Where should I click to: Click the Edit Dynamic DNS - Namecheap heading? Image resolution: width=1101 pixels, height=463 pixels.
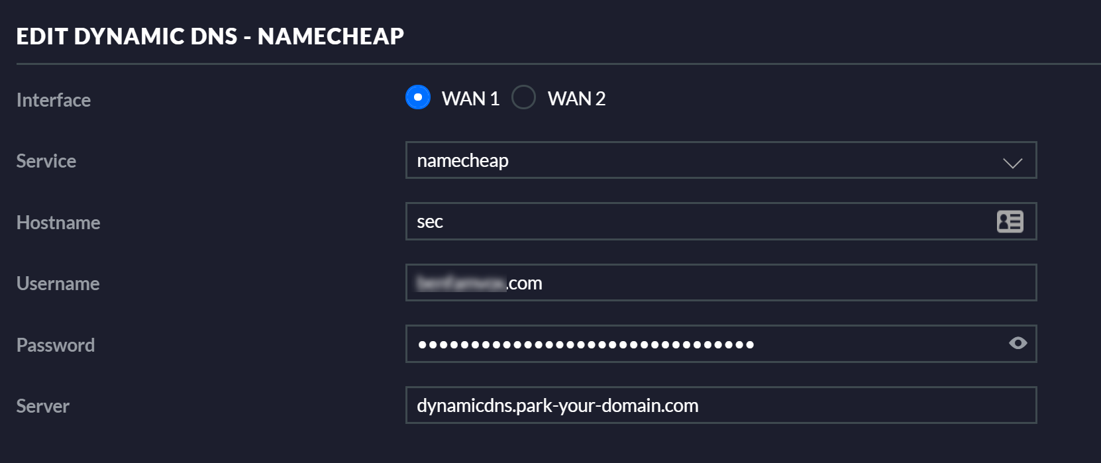[210, 36]
